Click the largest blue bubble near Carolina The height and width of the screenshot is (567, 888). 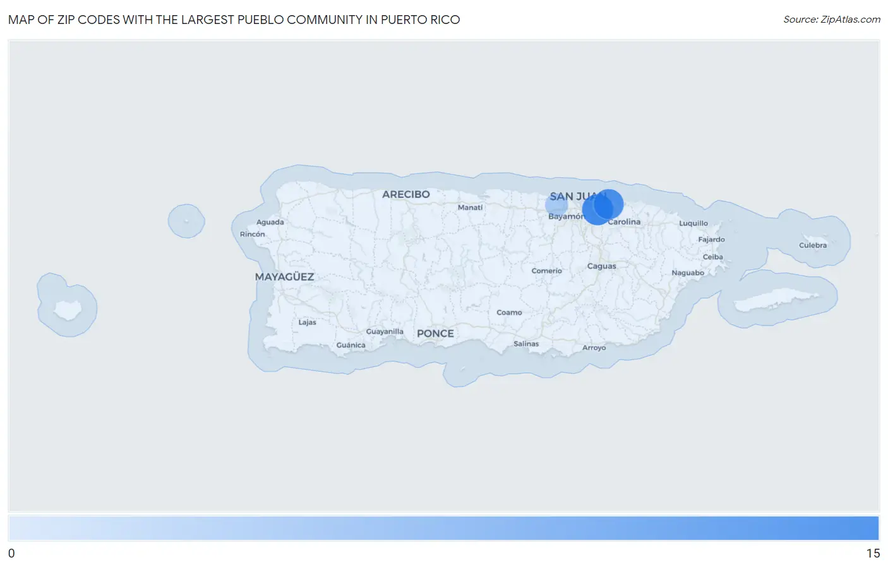597,209
